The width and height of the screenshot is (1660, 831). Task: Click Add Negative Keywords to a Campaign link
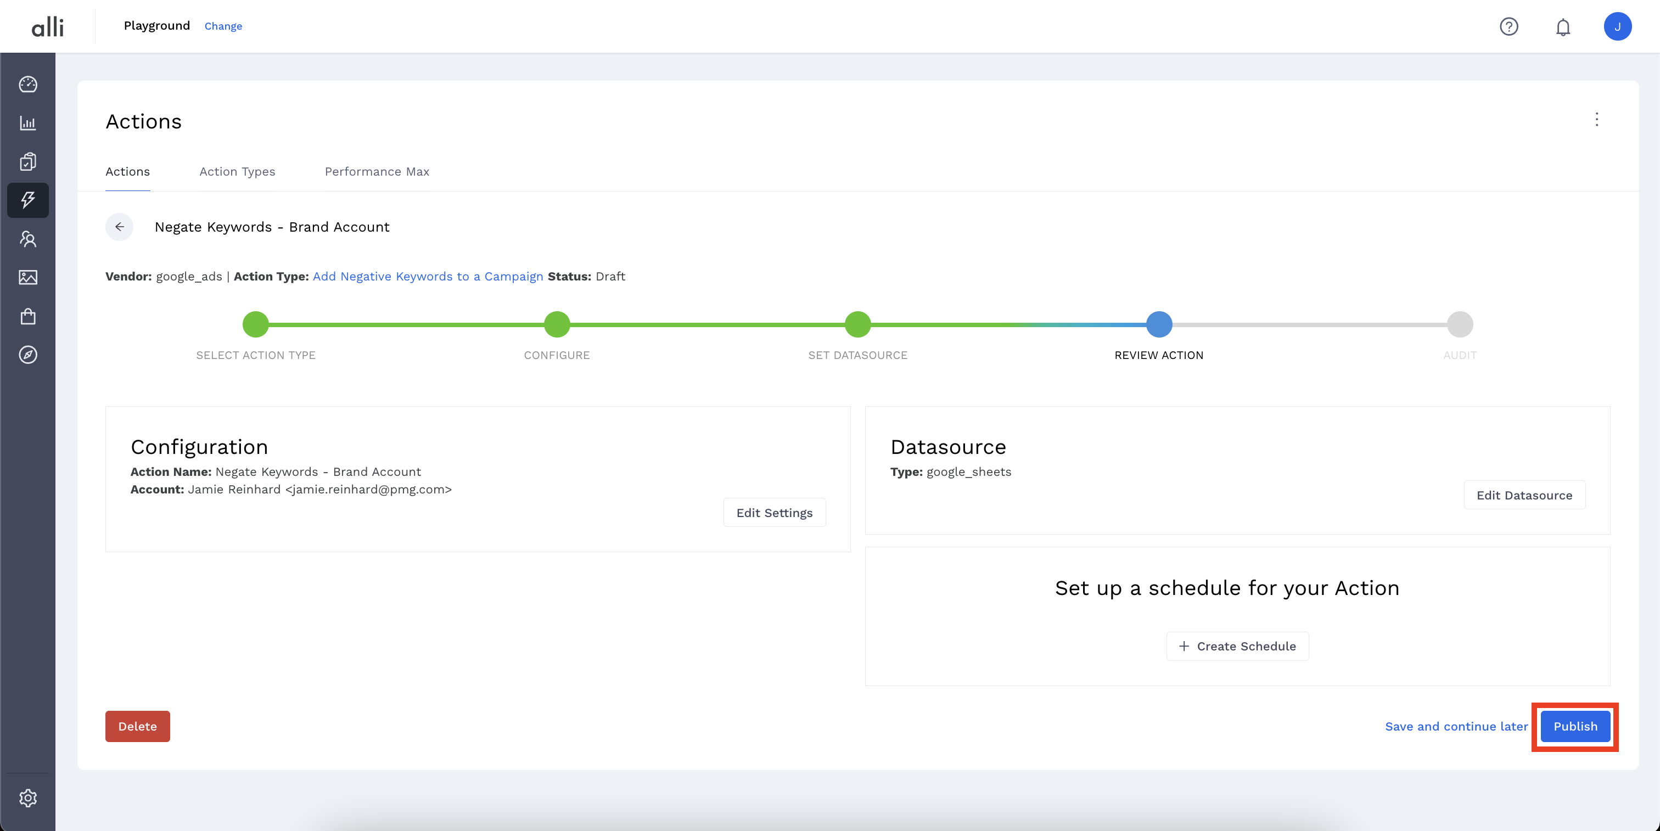point(428,276)
